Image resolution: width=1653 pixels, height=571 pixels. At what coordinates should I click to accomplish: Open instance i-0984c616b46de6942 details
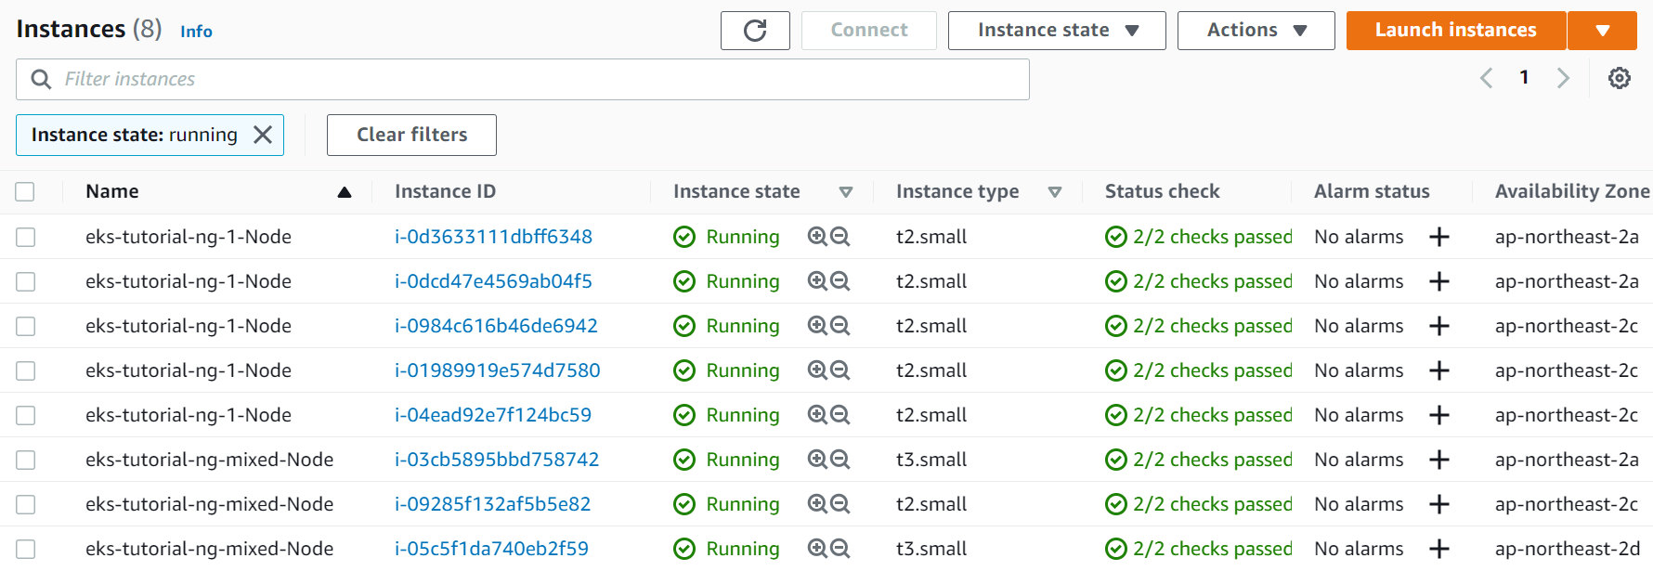pos(496,326)
